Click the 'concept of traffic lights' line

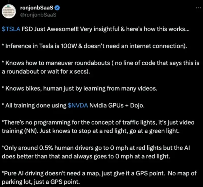pos(98,122)
